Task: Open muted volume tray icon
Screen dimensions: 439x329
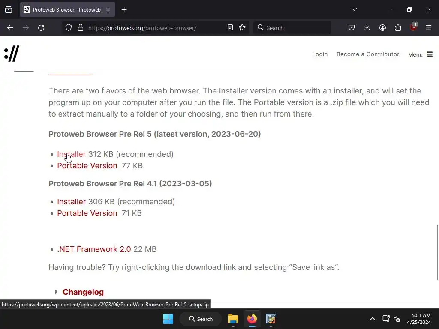Action: coord(397,319)
